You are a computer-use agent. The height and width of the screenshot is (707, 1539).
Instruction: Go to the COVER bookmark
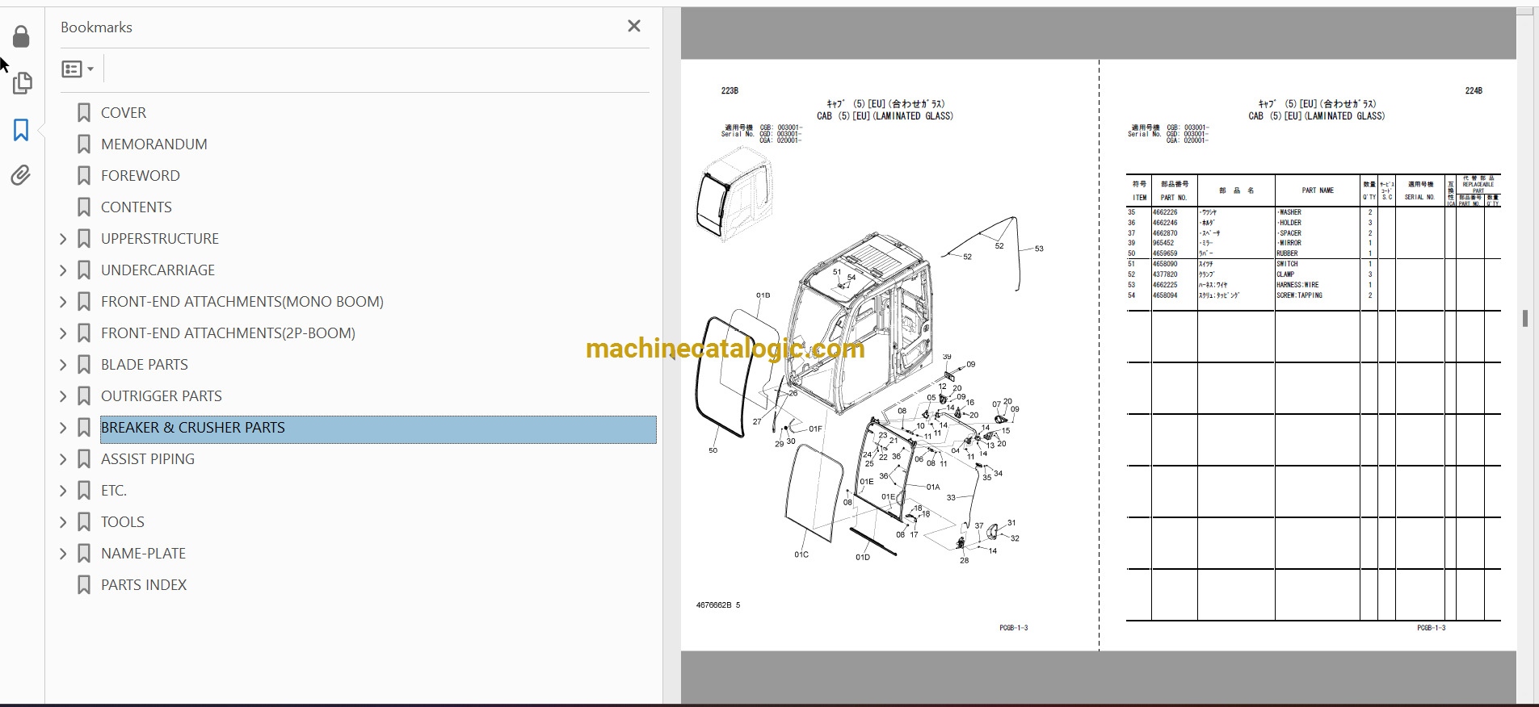coord(124,113)
